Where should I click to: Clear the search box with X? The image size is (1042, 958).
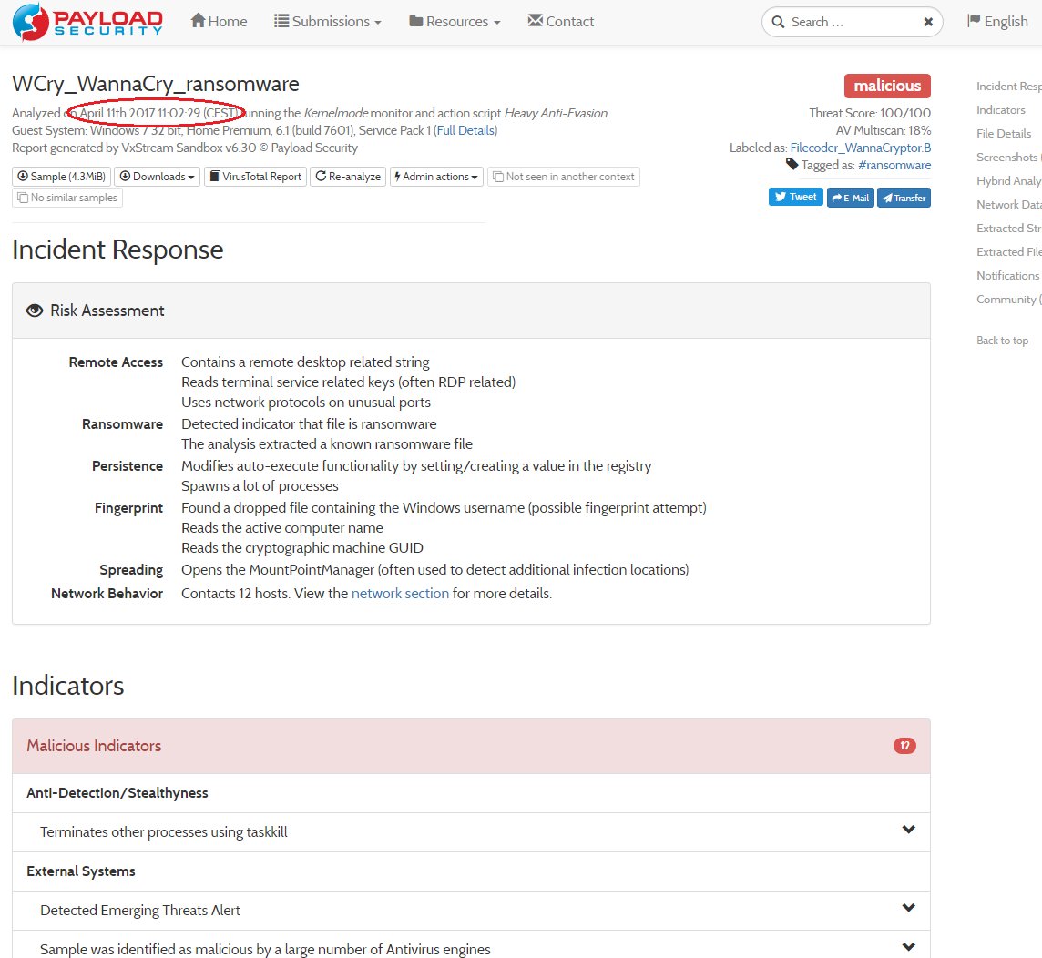(x=928, y=22)
